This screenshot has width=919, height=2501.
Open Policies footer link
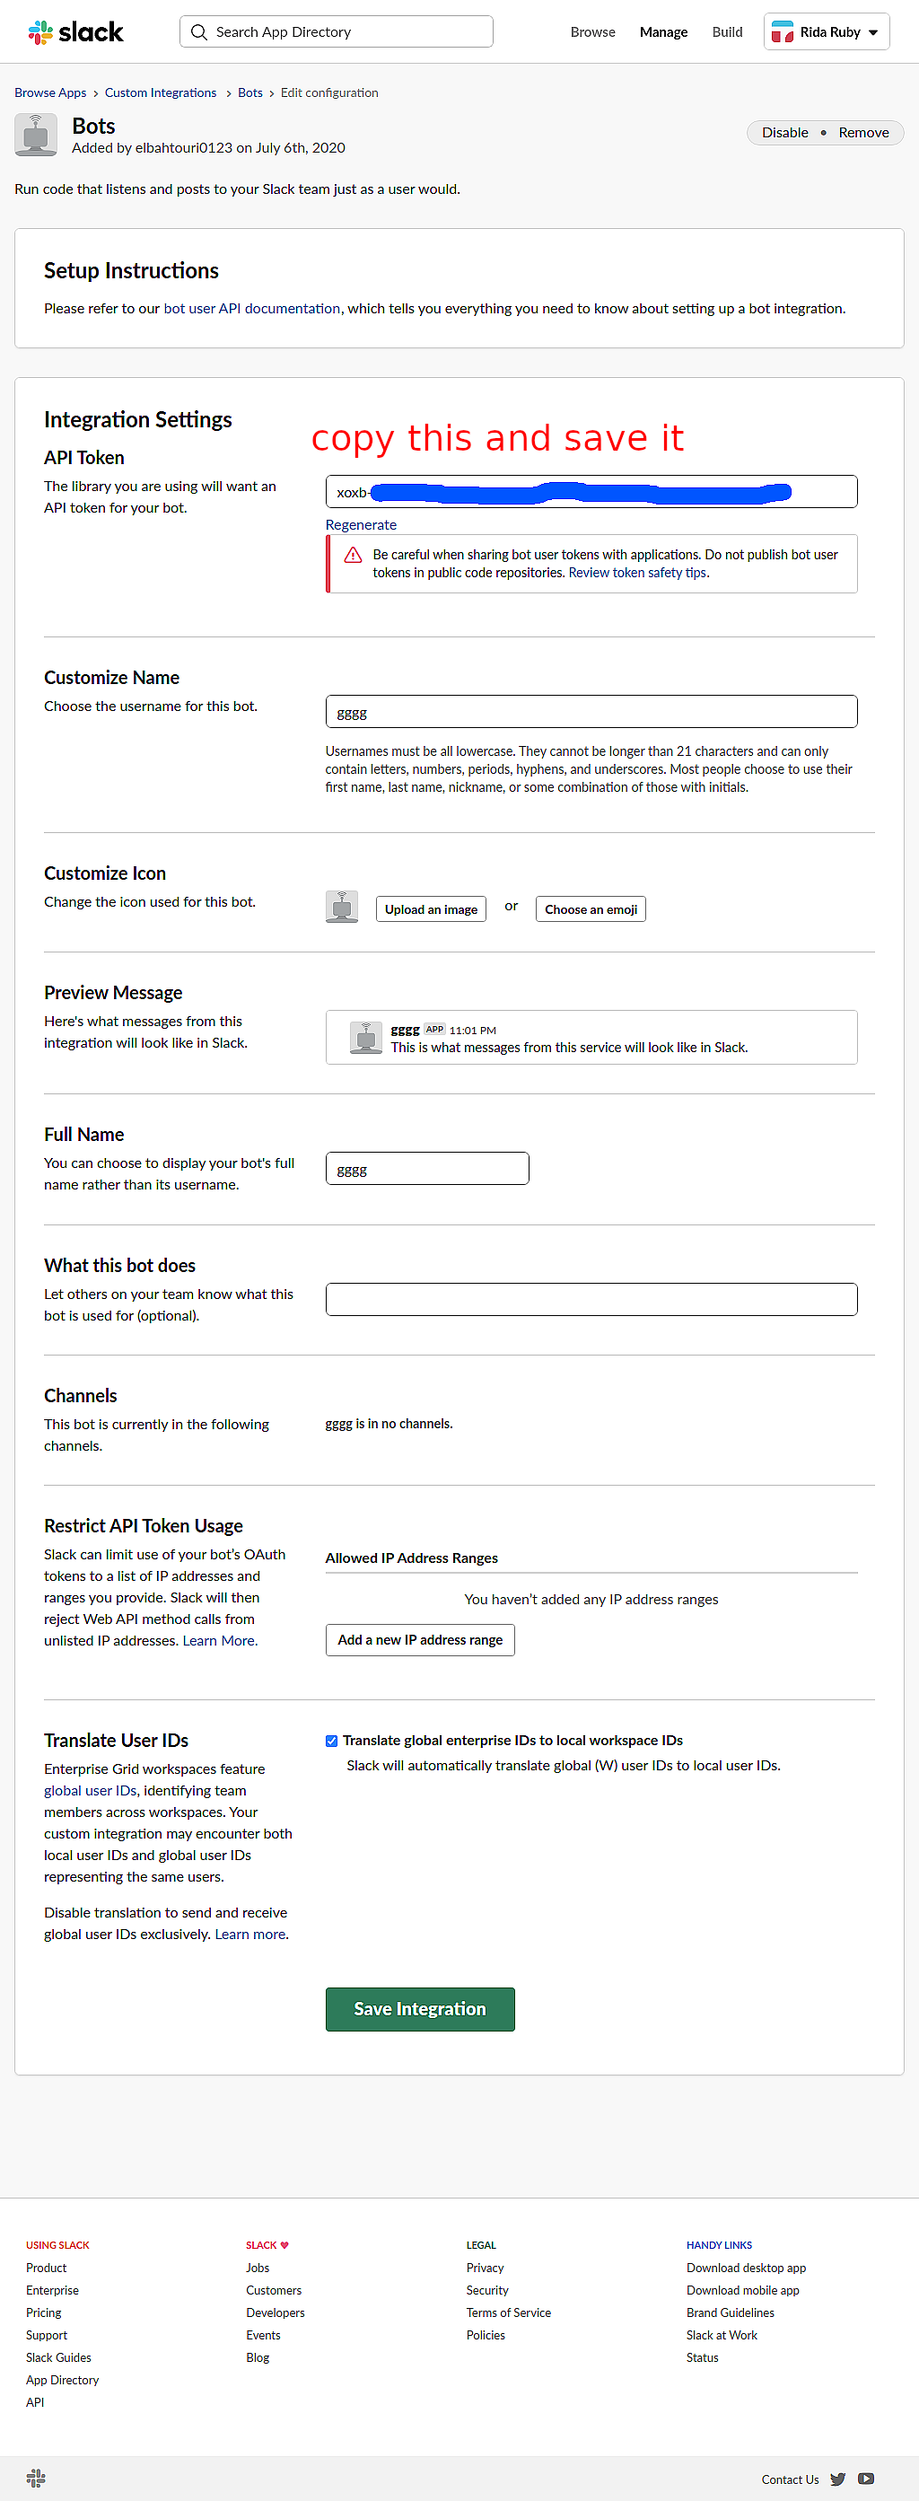click(x=486, y=2335)
